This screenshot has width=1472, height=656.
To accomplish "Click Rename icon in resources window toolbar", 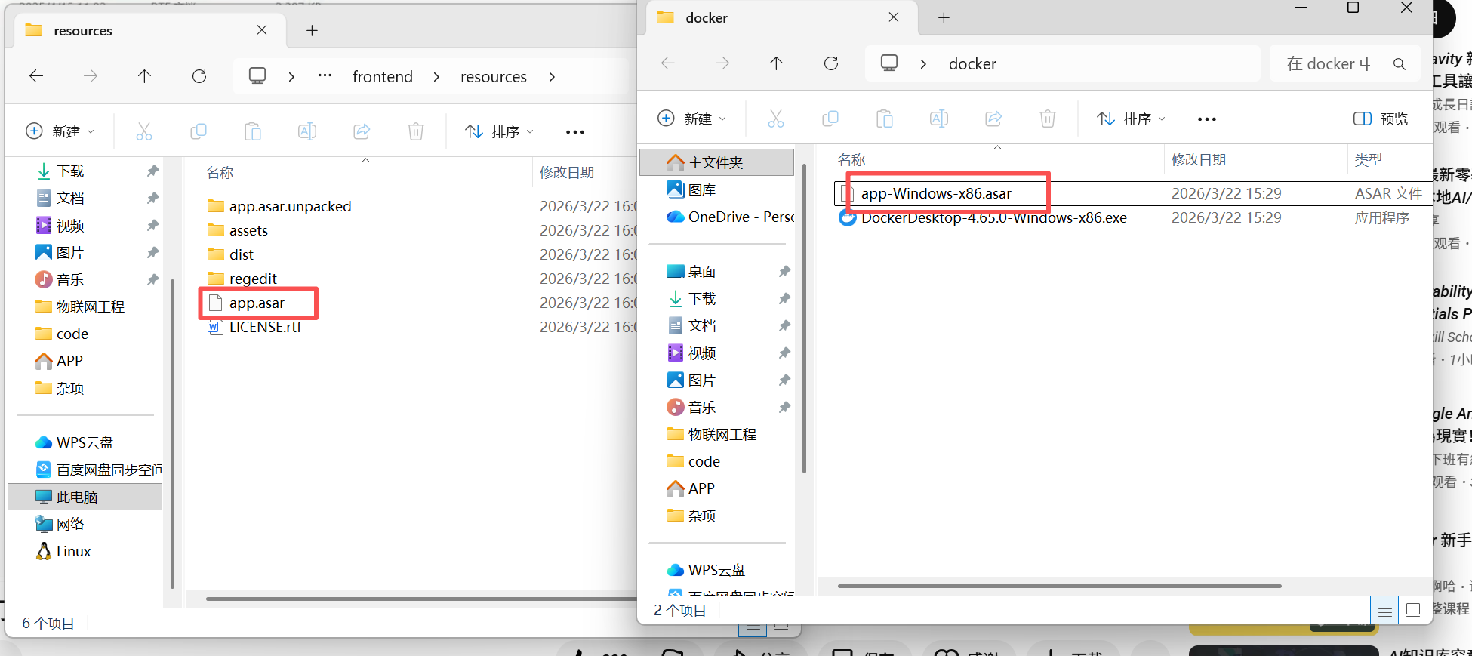I will point(307,131).
